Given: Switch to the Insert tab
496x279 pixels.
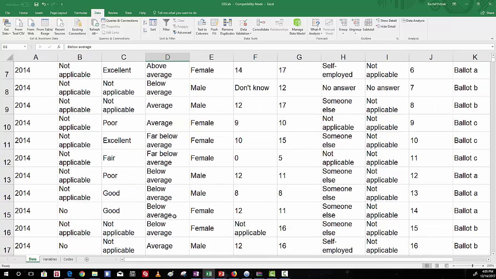Looking at the screenshot, I should (39, 13).
